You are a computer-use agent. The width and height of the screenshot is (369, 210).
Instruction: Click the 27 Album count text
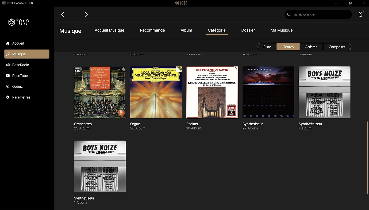[x=250, y=128]
